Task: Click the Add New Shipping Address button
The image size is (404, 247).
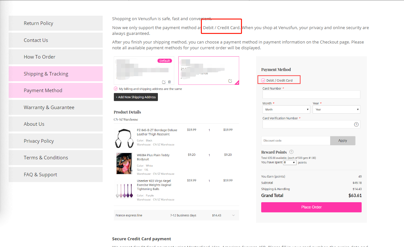Action: click(x=136, y=97)
